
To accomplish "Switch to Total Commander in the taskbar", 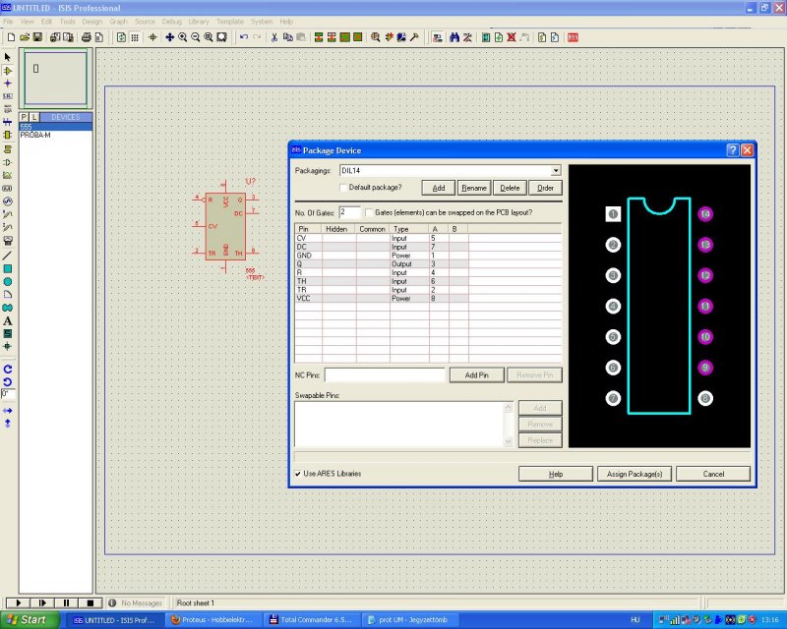I will point(312,620).
